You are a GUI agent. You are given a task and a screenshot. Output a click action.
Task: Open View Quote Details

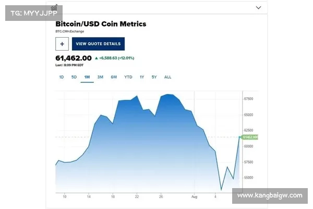point(98,44)
